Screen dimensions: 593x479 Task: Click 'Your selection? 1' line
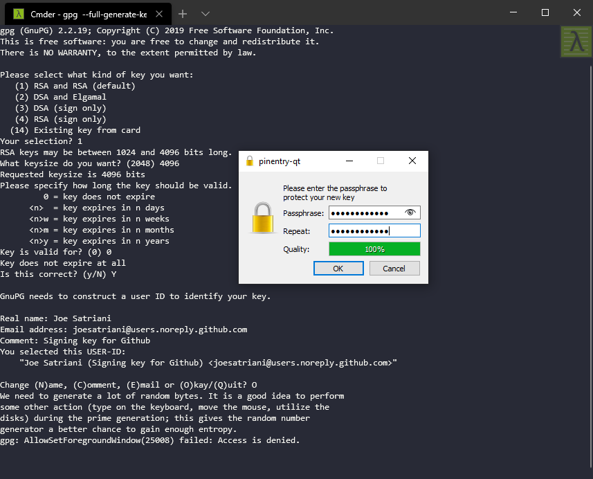coord(42,141)
